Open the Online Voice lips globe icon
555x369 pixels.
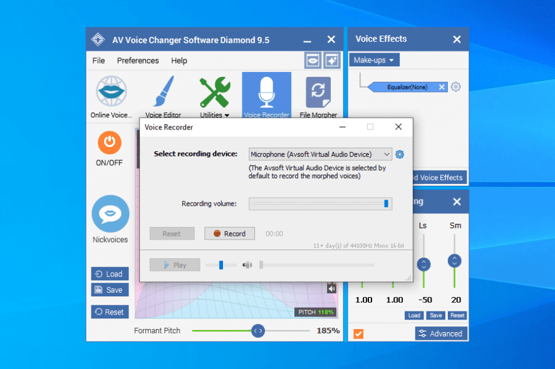112,91
